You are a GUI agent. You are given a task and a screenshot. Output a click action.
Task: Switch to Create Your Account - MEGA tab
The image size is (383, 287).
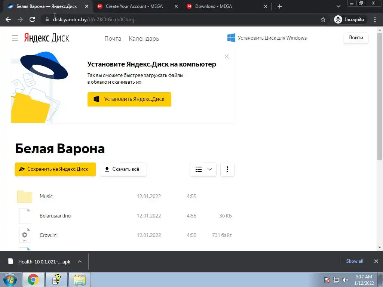[x=134, y=6]
